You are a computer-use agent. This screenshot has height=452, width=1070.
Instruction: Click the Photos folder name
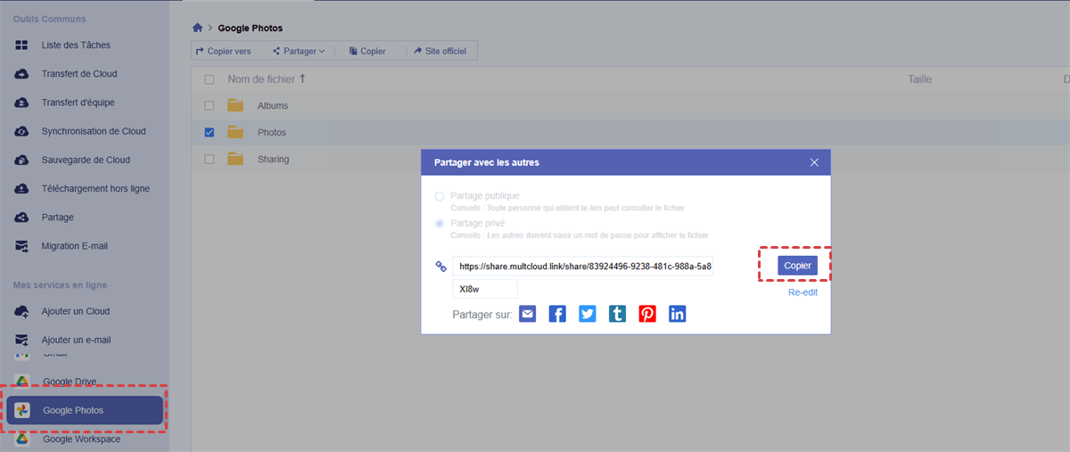(x=272, y=133)
